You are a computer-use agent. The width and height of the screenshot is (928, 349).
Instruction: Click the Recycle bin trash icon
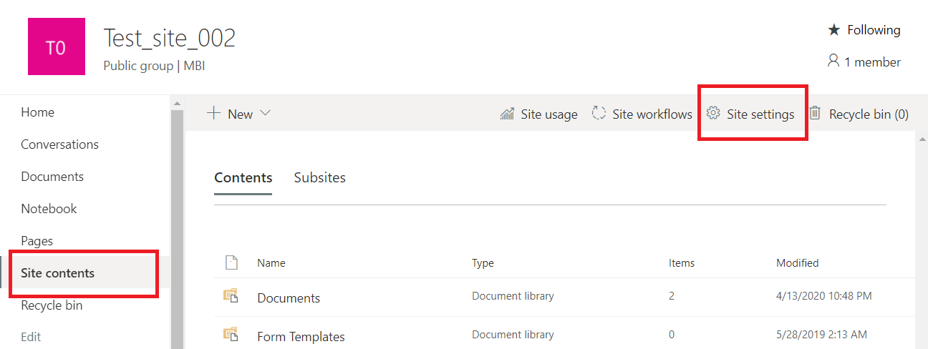point(815,114)
